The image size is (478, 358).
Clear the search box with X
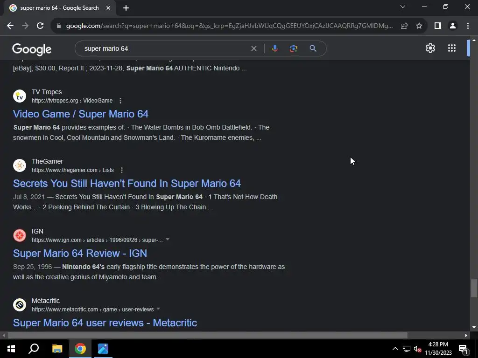click(x=253, y=48)
